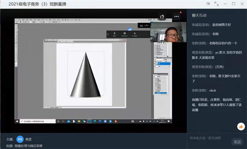This screenshot has width=247, height=149.
Task: Click the third icon in floating meeting toolbar
Action: [134, 34]
